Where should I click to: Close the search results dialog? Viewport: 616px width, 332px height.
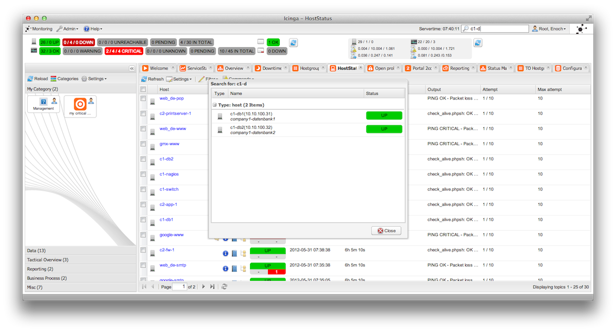pyautogui.click(x=386, y=231)
